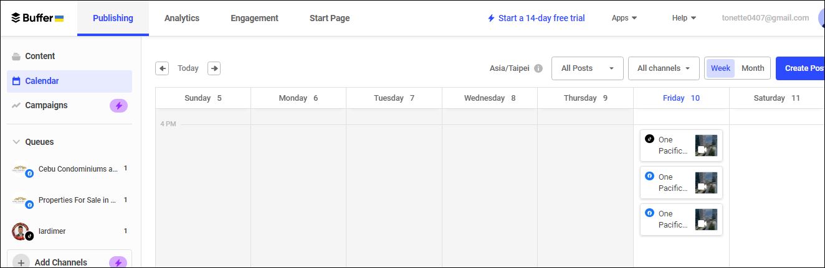
Task: Click the timezone info icon beside Asia/Taipei
Action: coord(538,68)
